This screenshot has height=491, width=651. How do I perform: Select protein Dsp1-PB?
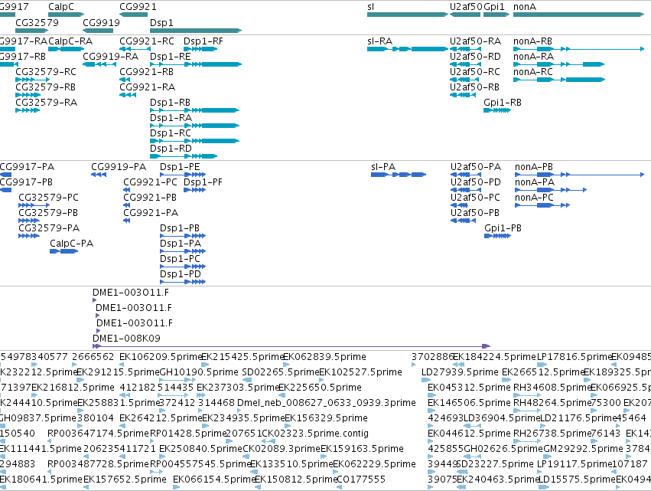[183, 236]
